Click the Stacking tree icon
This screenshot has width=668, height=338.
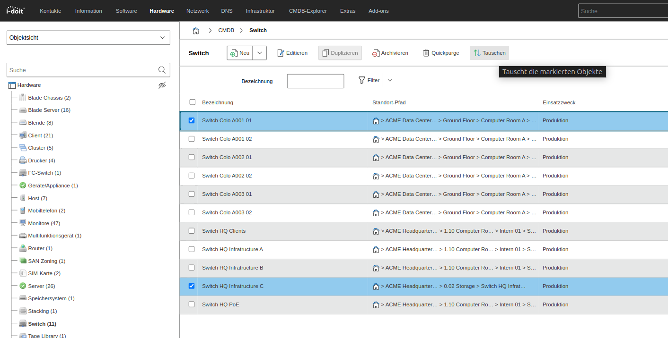tap(23, 311)
